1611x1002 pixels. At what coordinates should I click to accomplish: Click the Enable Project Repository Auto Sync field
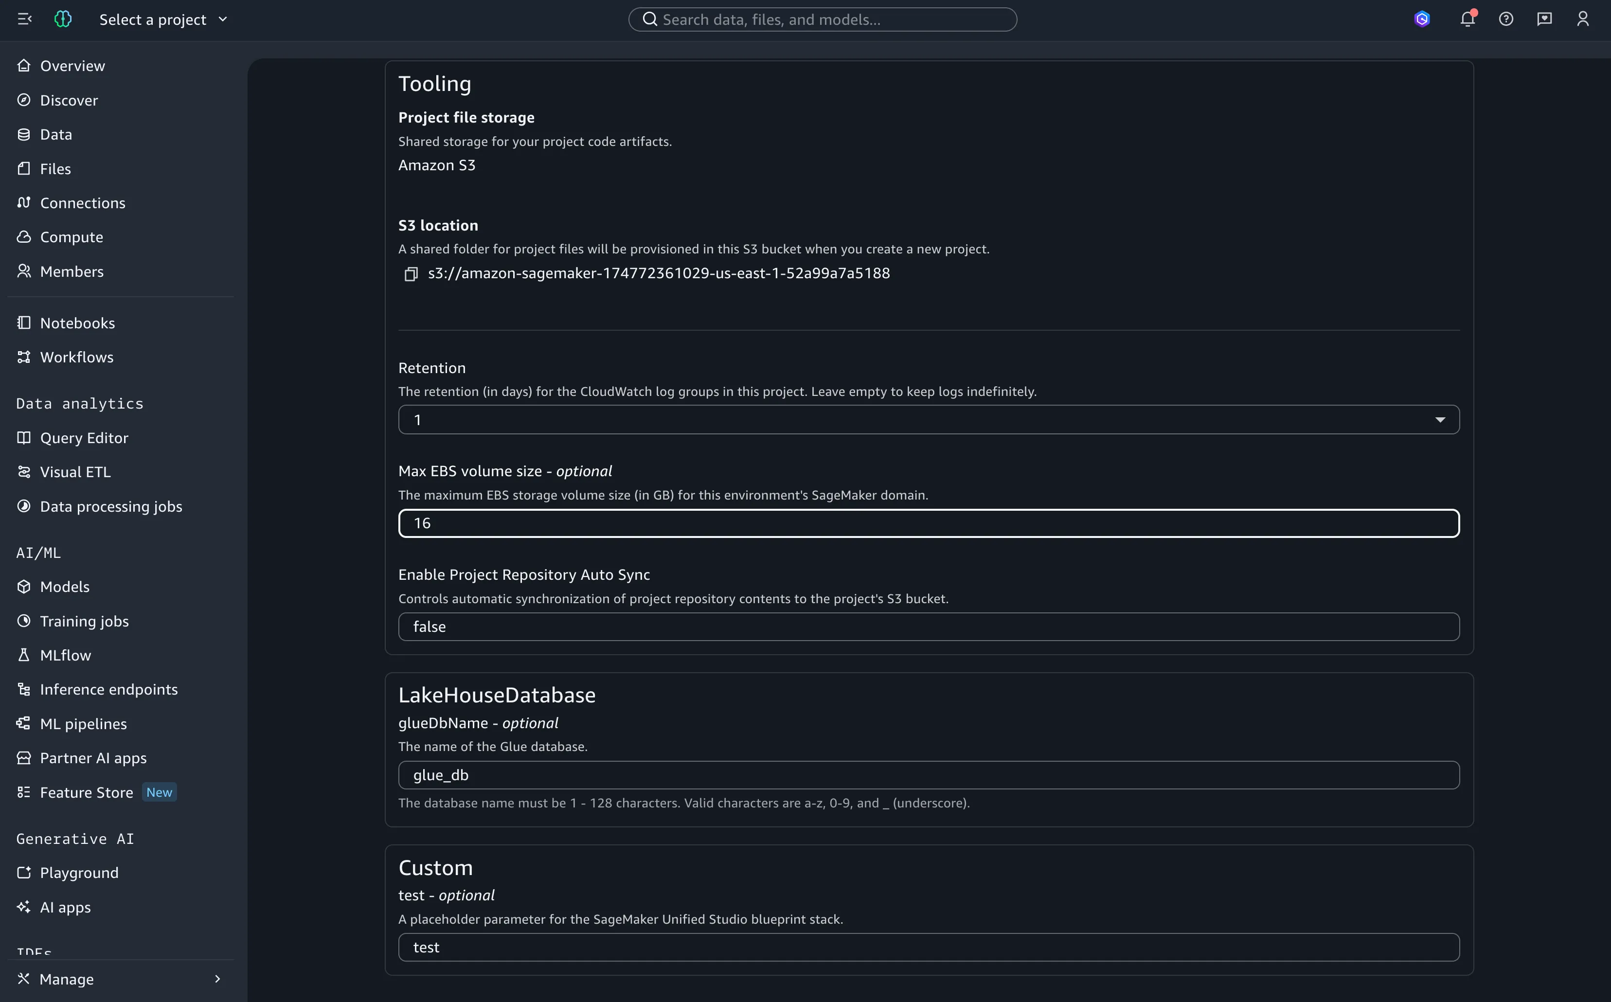coord(929,627)
